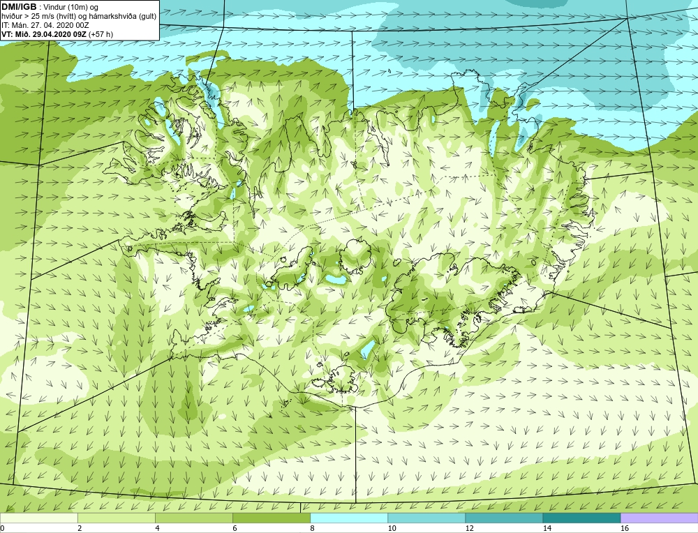Click the legend value label 6

[235, 528]
